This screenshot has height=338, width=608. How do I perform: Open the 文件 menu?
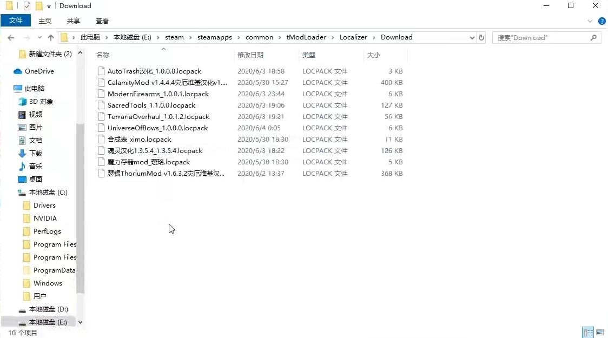(x=16, y=21)
